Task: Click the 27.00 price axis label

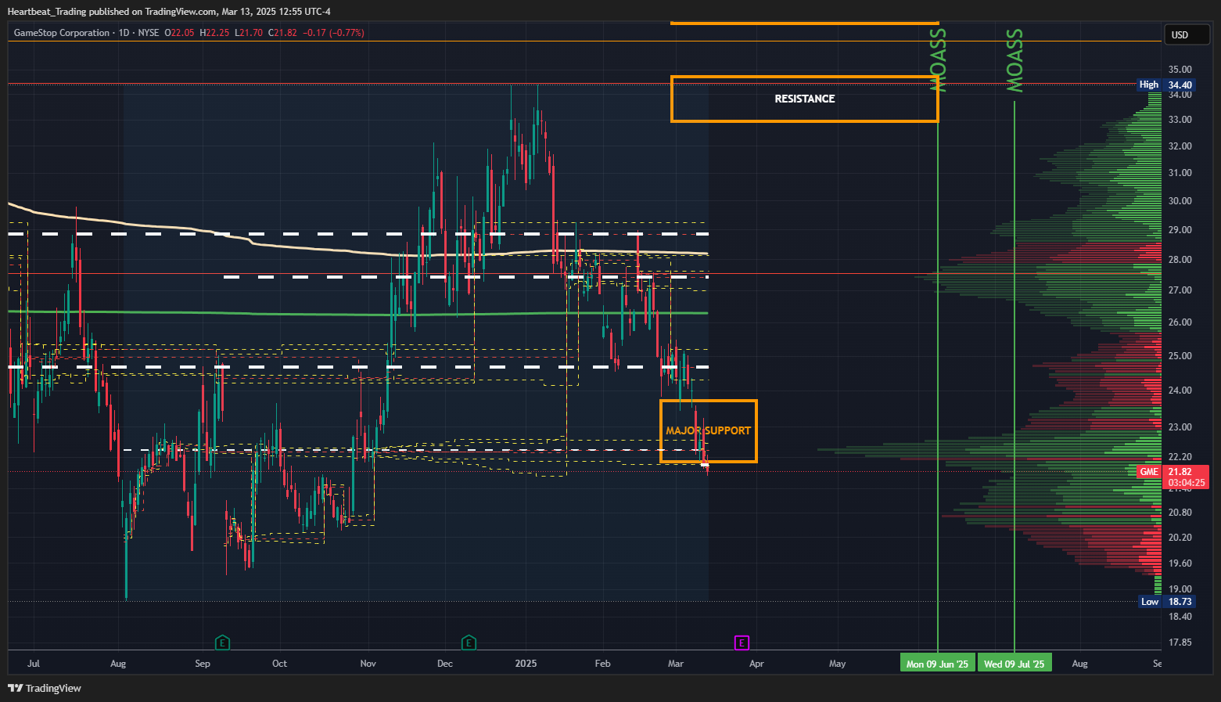Action: (1180, 290)
